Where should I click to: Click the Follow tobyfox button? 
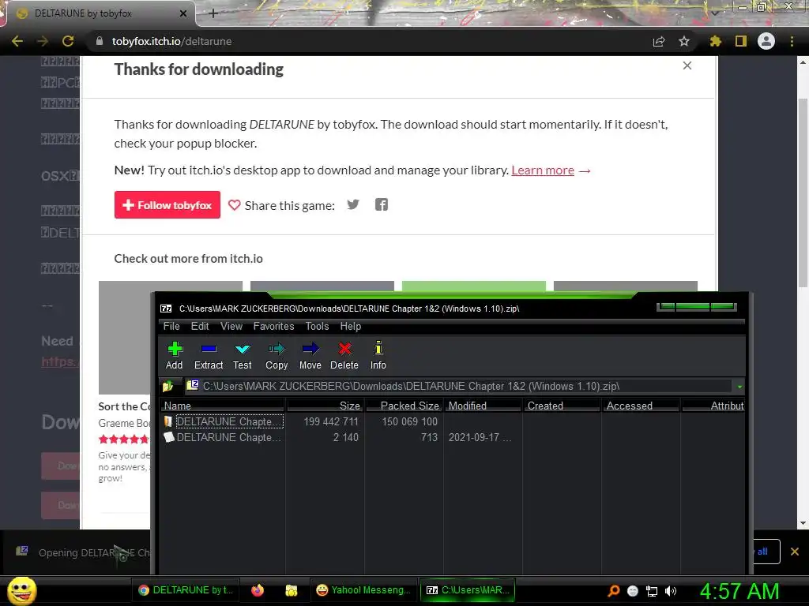[x=167, y=204]
